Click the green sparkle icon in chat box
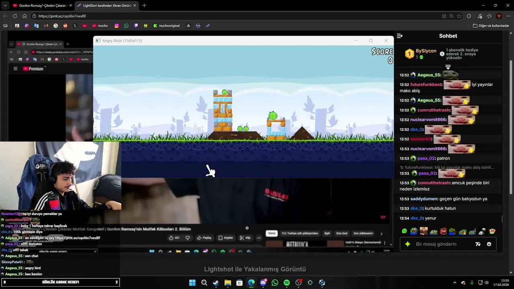This screenshot has width=514, height=289. 408,244
